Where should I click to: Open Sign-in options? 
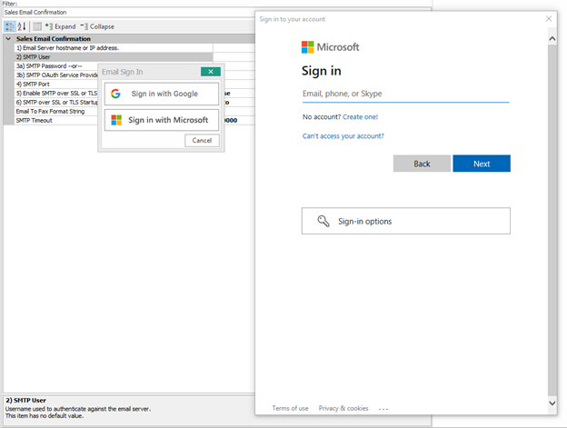405,221
